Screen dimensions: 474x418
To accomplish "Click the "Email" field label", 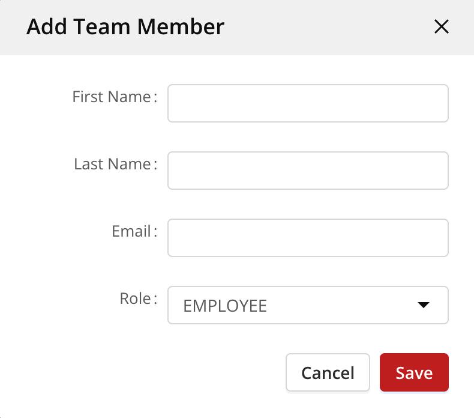I will tap(131, 231).
